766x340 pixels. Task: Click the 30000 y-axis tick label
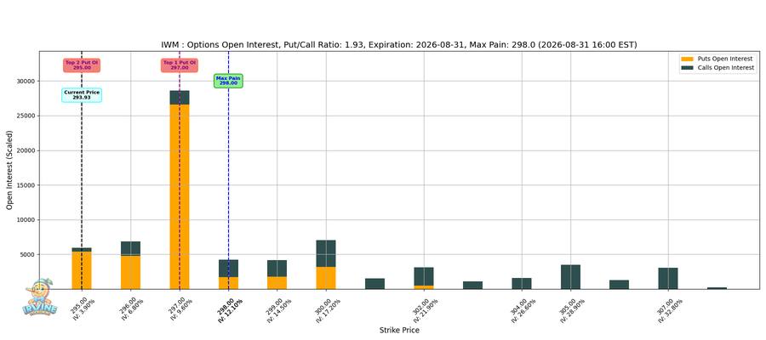(27, 81)
